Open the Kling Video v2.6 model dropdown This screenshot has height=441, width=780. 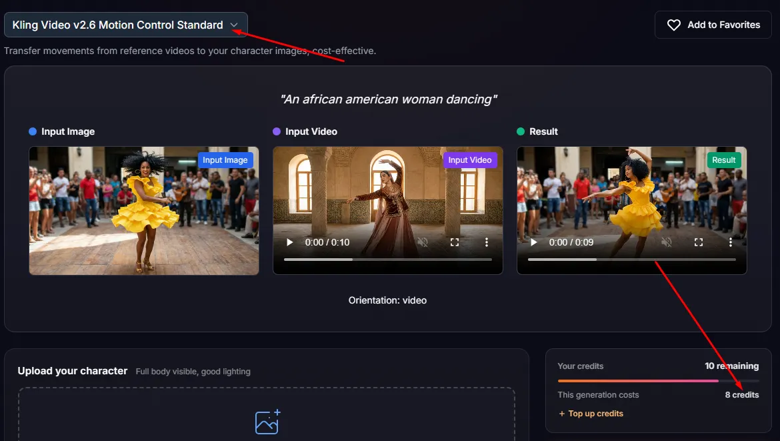(125, 25)
